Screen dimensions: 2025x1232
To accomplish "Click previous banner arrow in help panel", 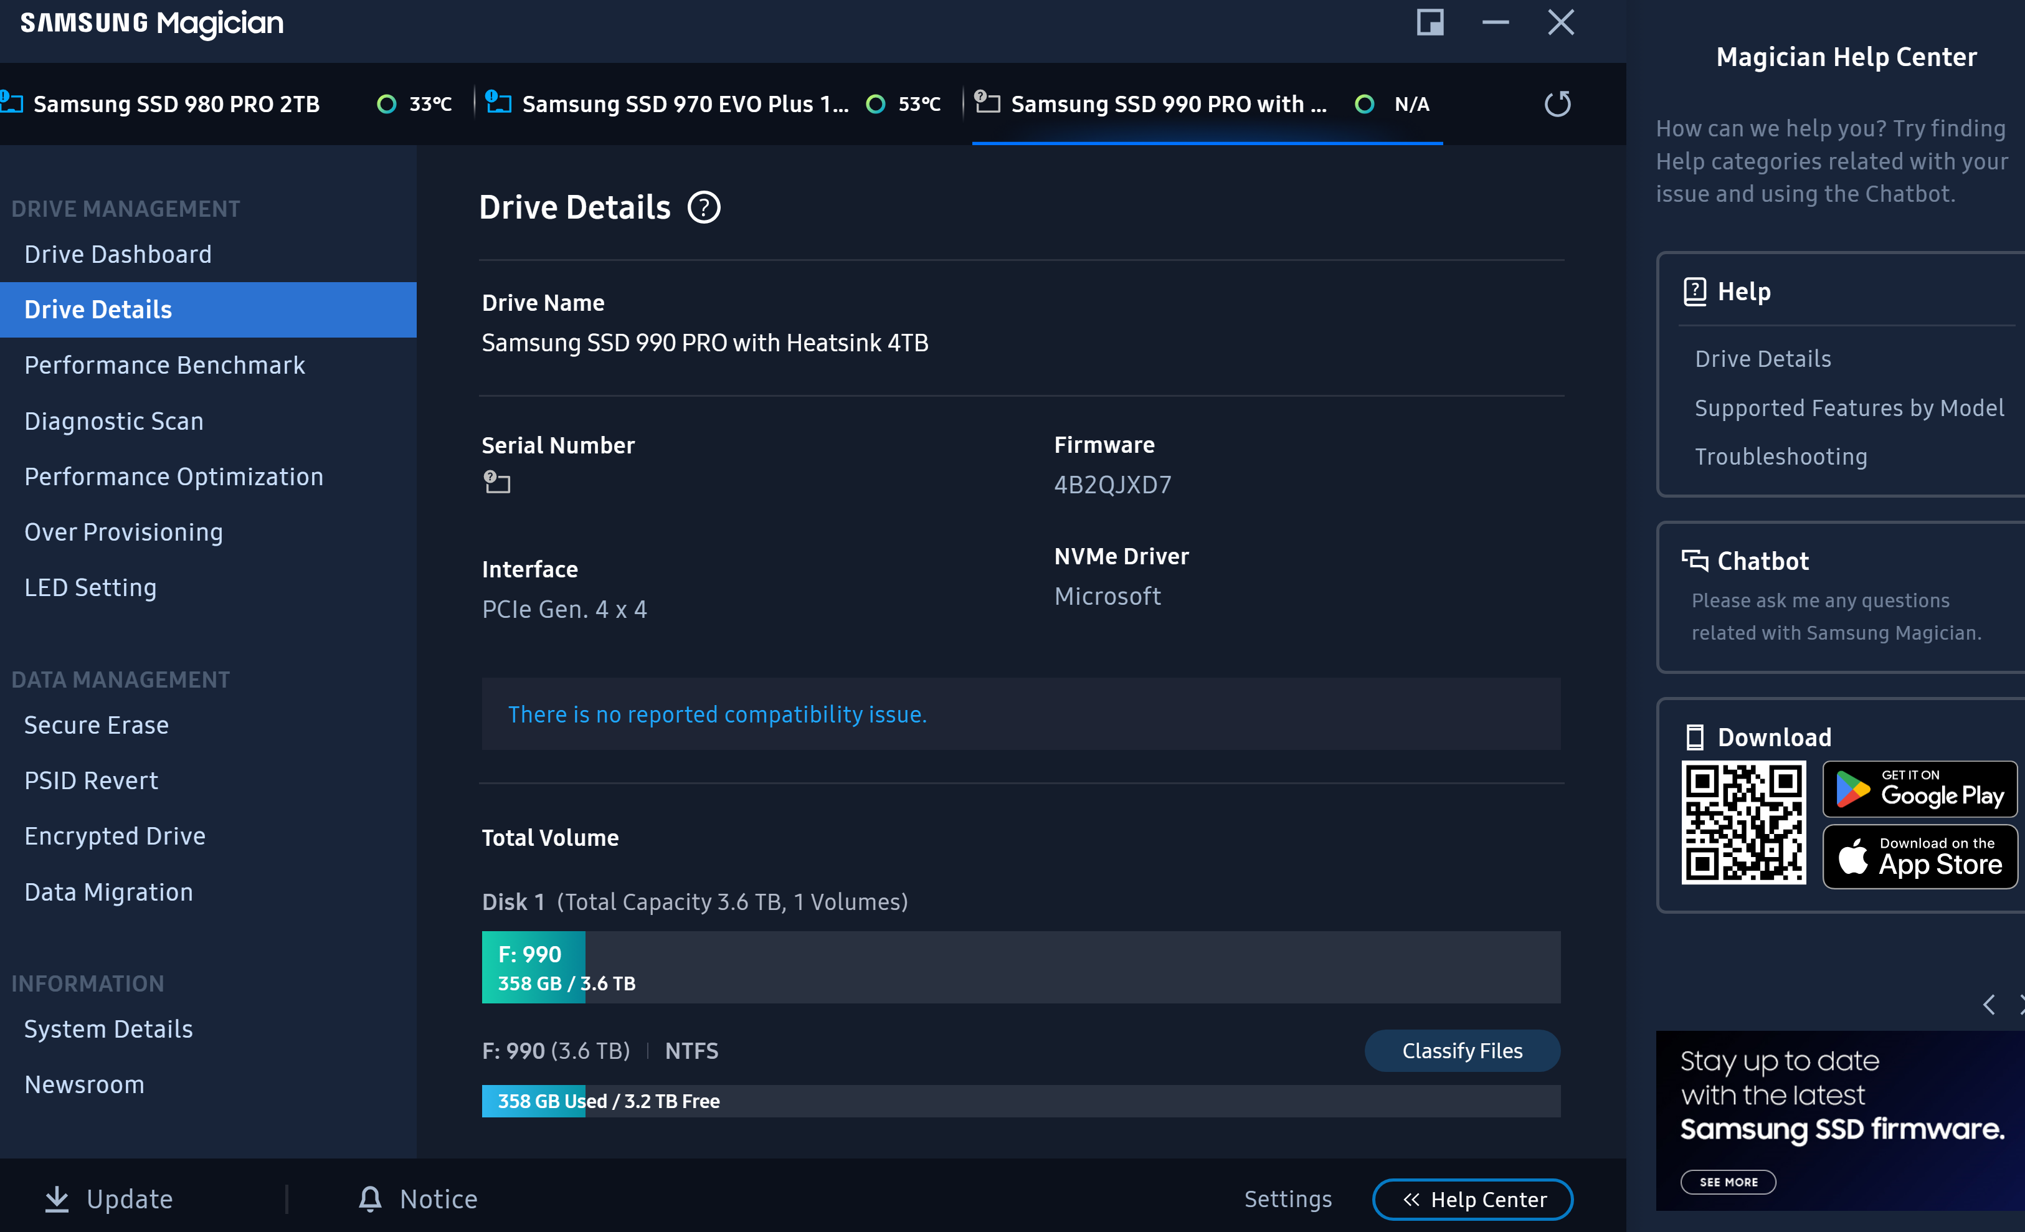I will tap(1988, 1004).
